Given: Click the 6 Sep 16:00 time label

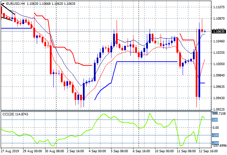Looking at the screenshot, I should [142, 151].
